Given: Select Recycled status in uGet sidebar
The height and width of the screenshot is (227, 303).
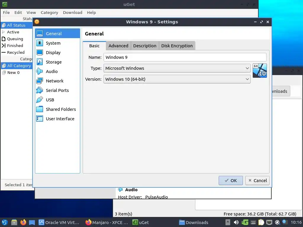Looking at the screenshot, I should click(17, 52).
